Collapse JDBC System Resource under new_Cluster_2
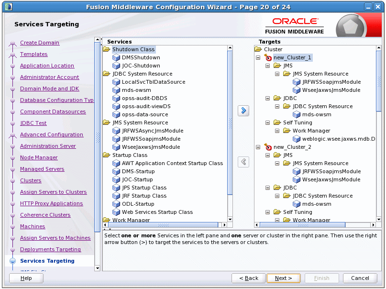 pyautogui.click(x=277, y=196)
